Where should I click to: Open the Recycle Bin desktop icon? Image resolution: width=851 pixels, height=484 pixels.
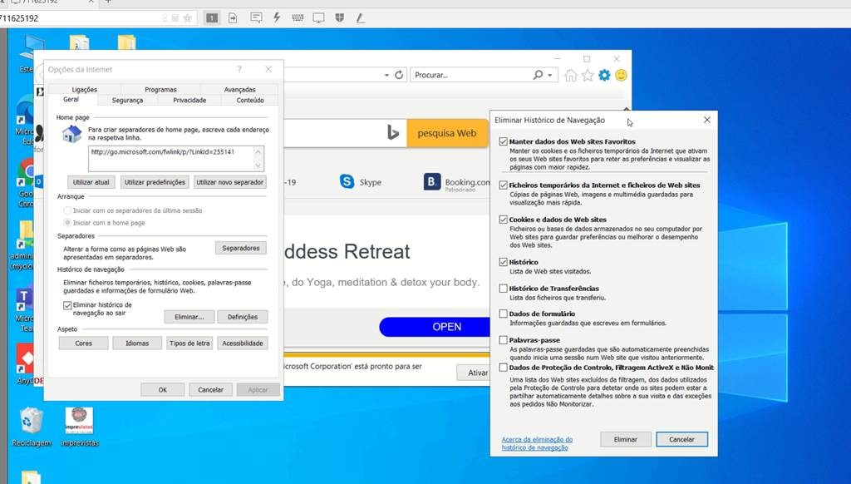(x=32, y=420)
